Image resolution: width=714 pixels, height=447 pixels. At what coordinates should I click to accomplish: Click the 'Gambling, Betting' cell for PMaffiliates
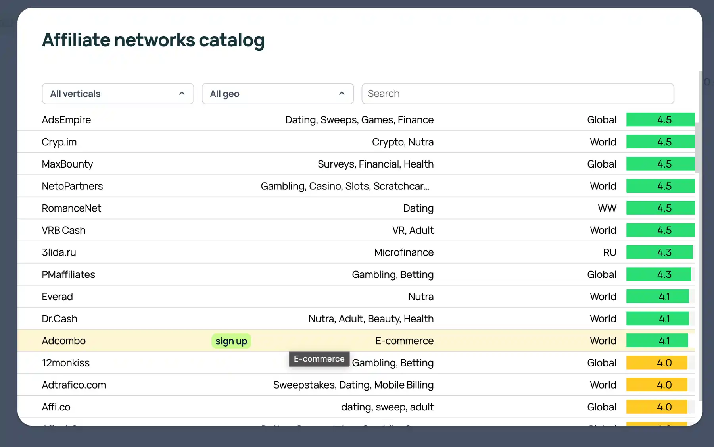click(x=393, y=275)
